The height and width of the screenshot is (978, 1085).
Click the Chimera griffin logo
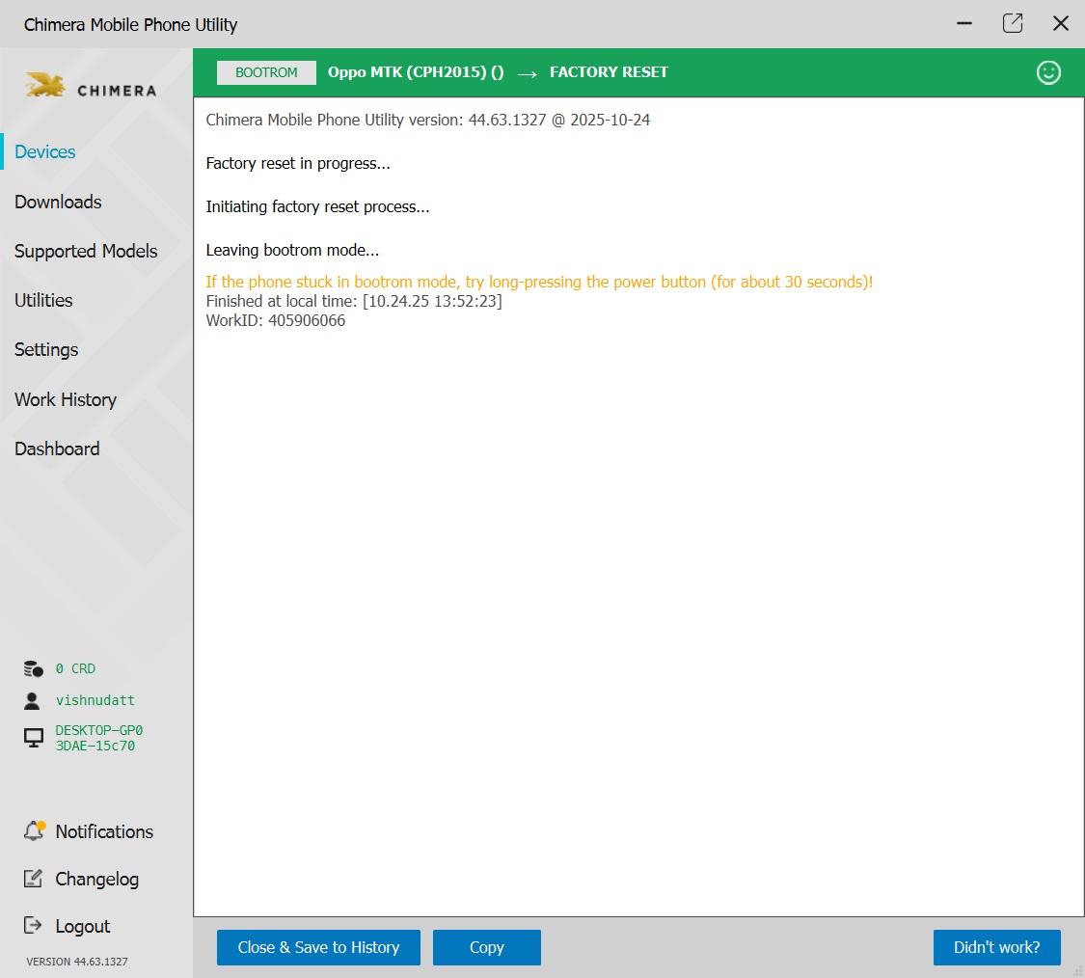click(x=45, y=86)
